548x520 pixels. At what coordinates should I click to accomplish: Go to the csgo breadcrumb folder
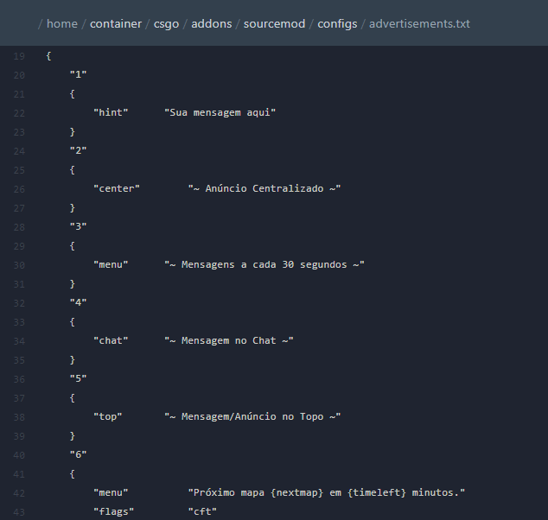pos(166,24)
